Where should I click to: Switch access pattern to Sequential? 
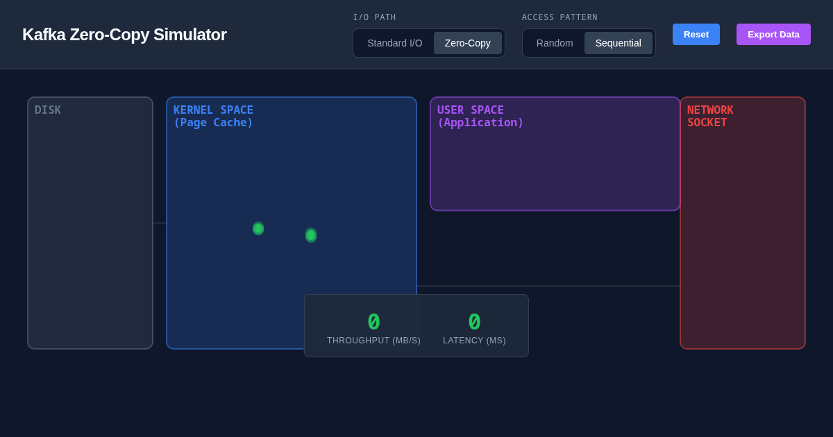pyautogui.click(x=619, y=43)
